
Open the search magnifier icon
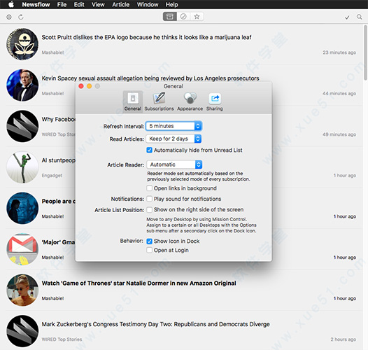click(360, 17)
